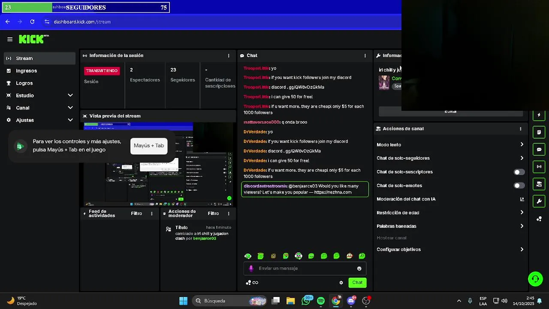Click the document sidebar icon on right
Image resolution: width=549 pixels, height=309 pixels.
[x=539, y=132]
